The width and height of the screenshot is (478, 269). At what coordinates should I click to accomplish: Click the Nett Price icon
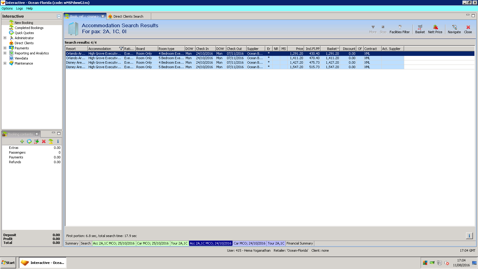click(x=435, y=27)
